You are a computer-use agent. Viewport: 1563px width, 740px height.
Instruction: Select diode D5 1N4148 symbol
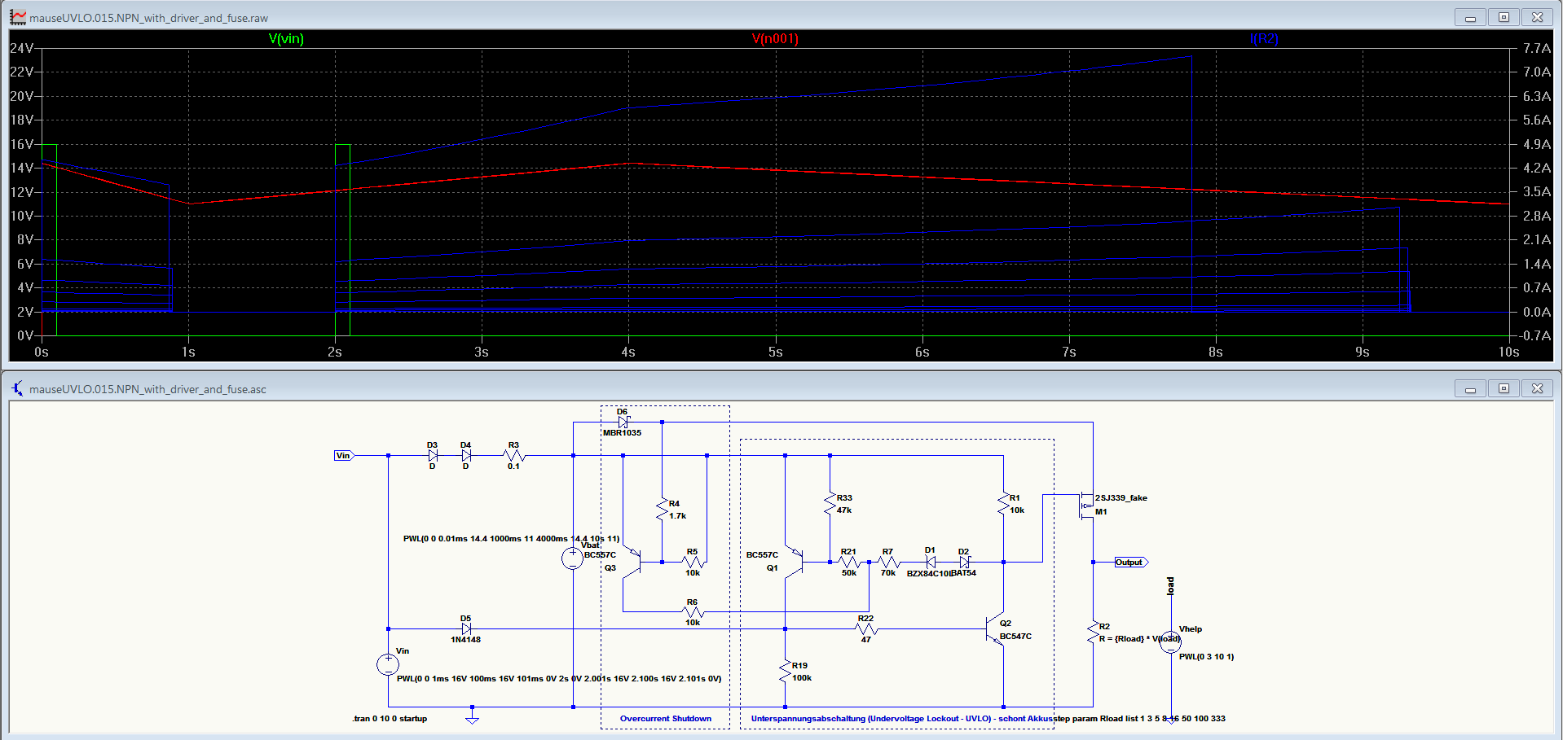click(466, 628)
